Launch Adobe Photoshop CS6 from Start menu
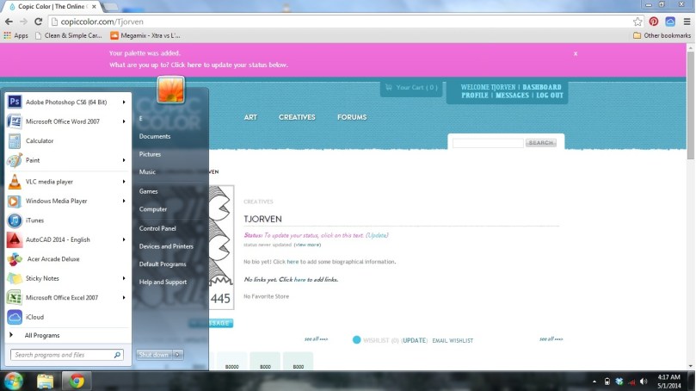 (65, 102)
